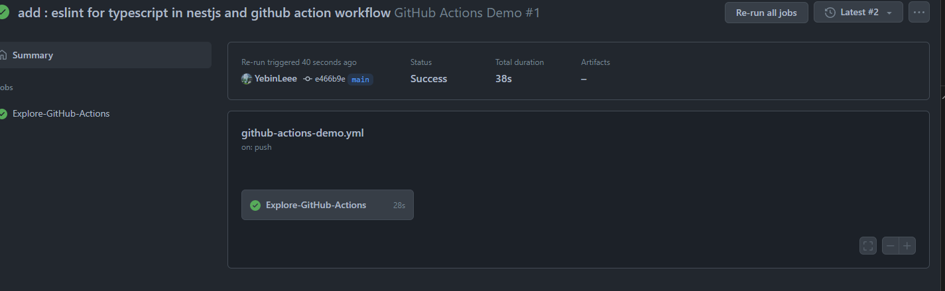This screenshot has width=945, height=291.
Task: Open the github-actions-demo.yml workflow file link
Action: [302, 133]
